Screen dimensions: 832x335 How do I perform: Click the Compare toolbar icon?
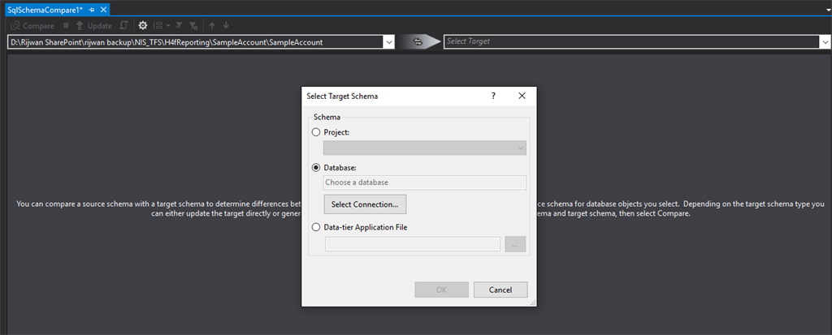(15, 25)
